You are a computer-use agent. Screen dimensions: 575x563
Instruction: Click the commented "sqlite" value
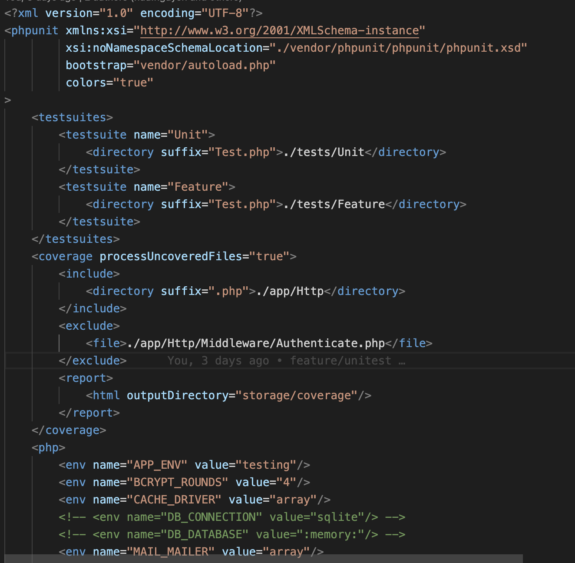coord(337,517)
